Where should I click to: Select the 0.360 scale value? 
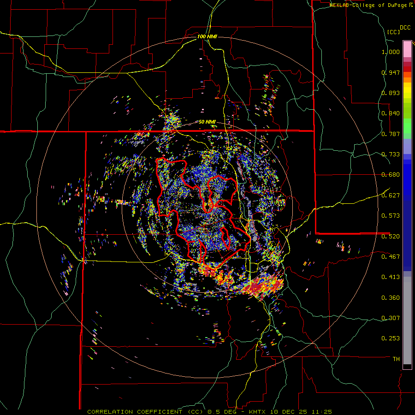391,298
